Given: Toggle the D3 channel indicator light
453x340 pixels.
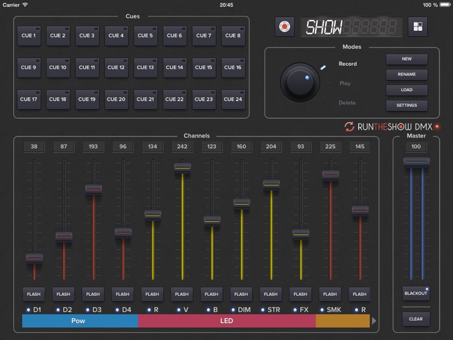Looking at the screenshot, I should [88, 310].
